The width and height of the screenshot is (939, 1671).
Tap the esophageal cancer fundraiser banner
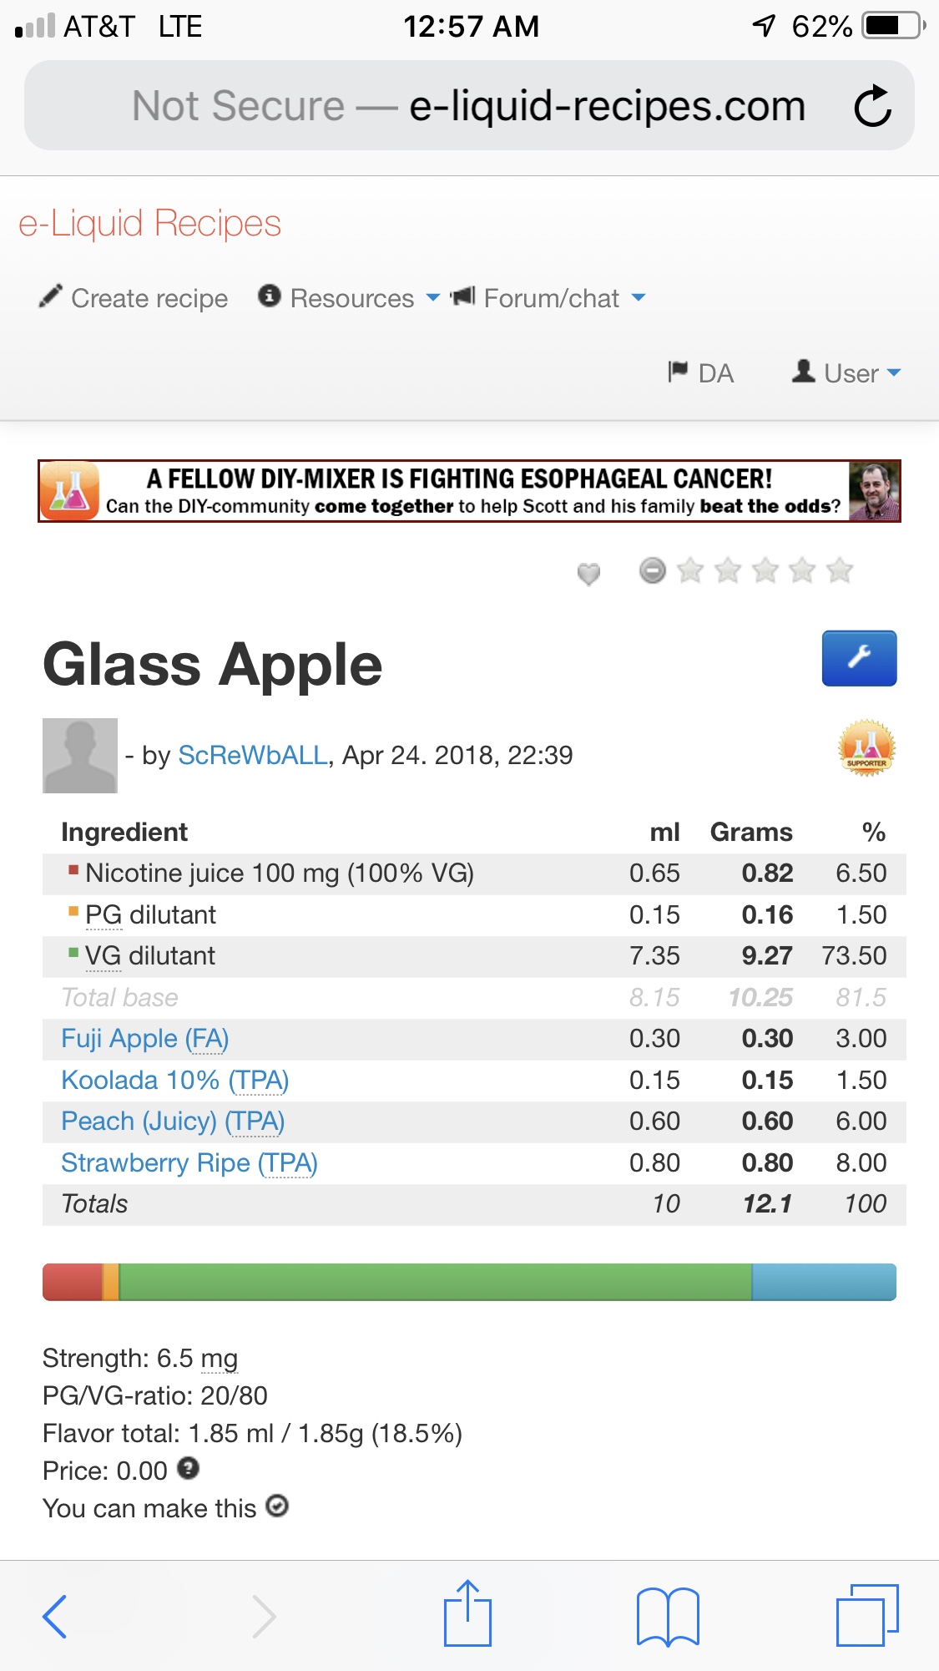(x=469, y=491)
